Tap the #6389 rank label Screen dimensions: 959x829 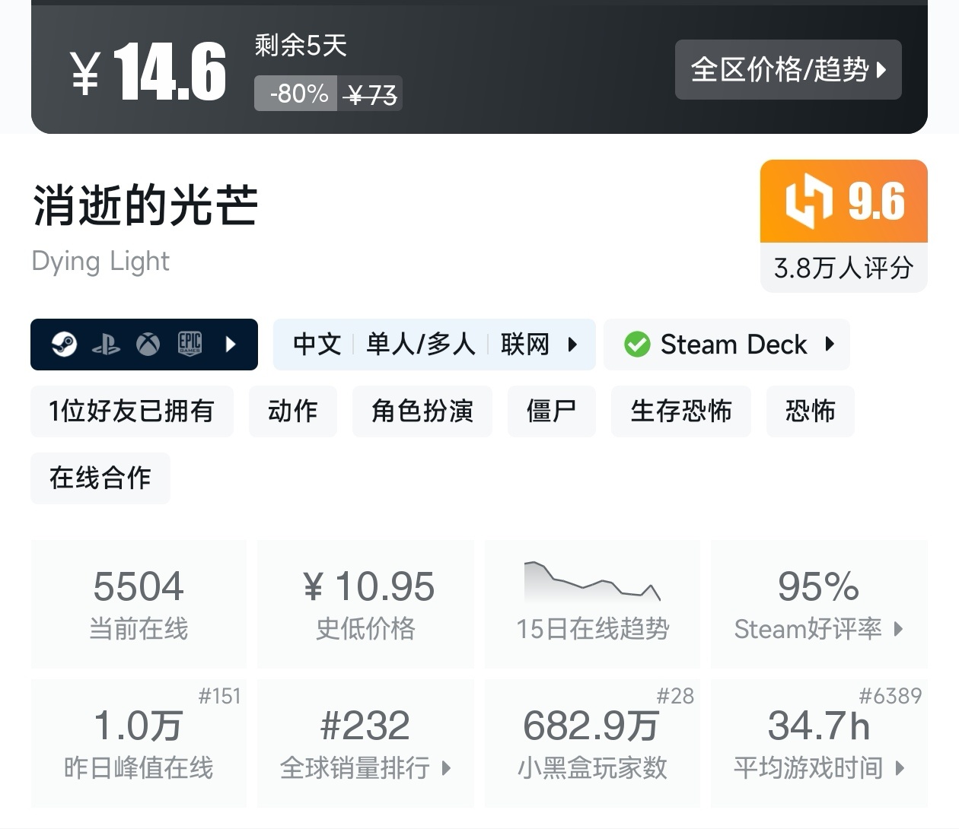[x=890, y=696]
